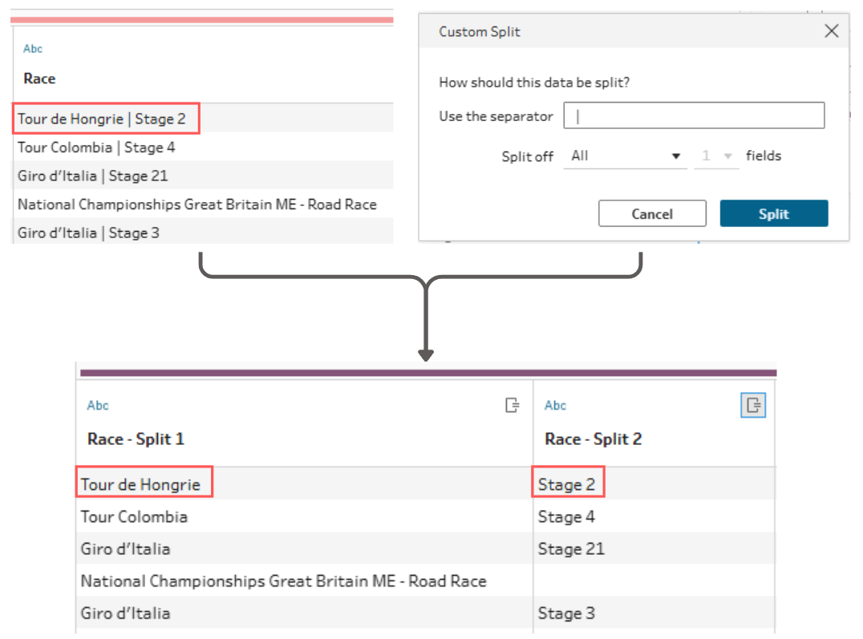Screen dimensions: 863x639
Task: Select 'Stage 2' in Split 2
Action: (x=566, y=484)
